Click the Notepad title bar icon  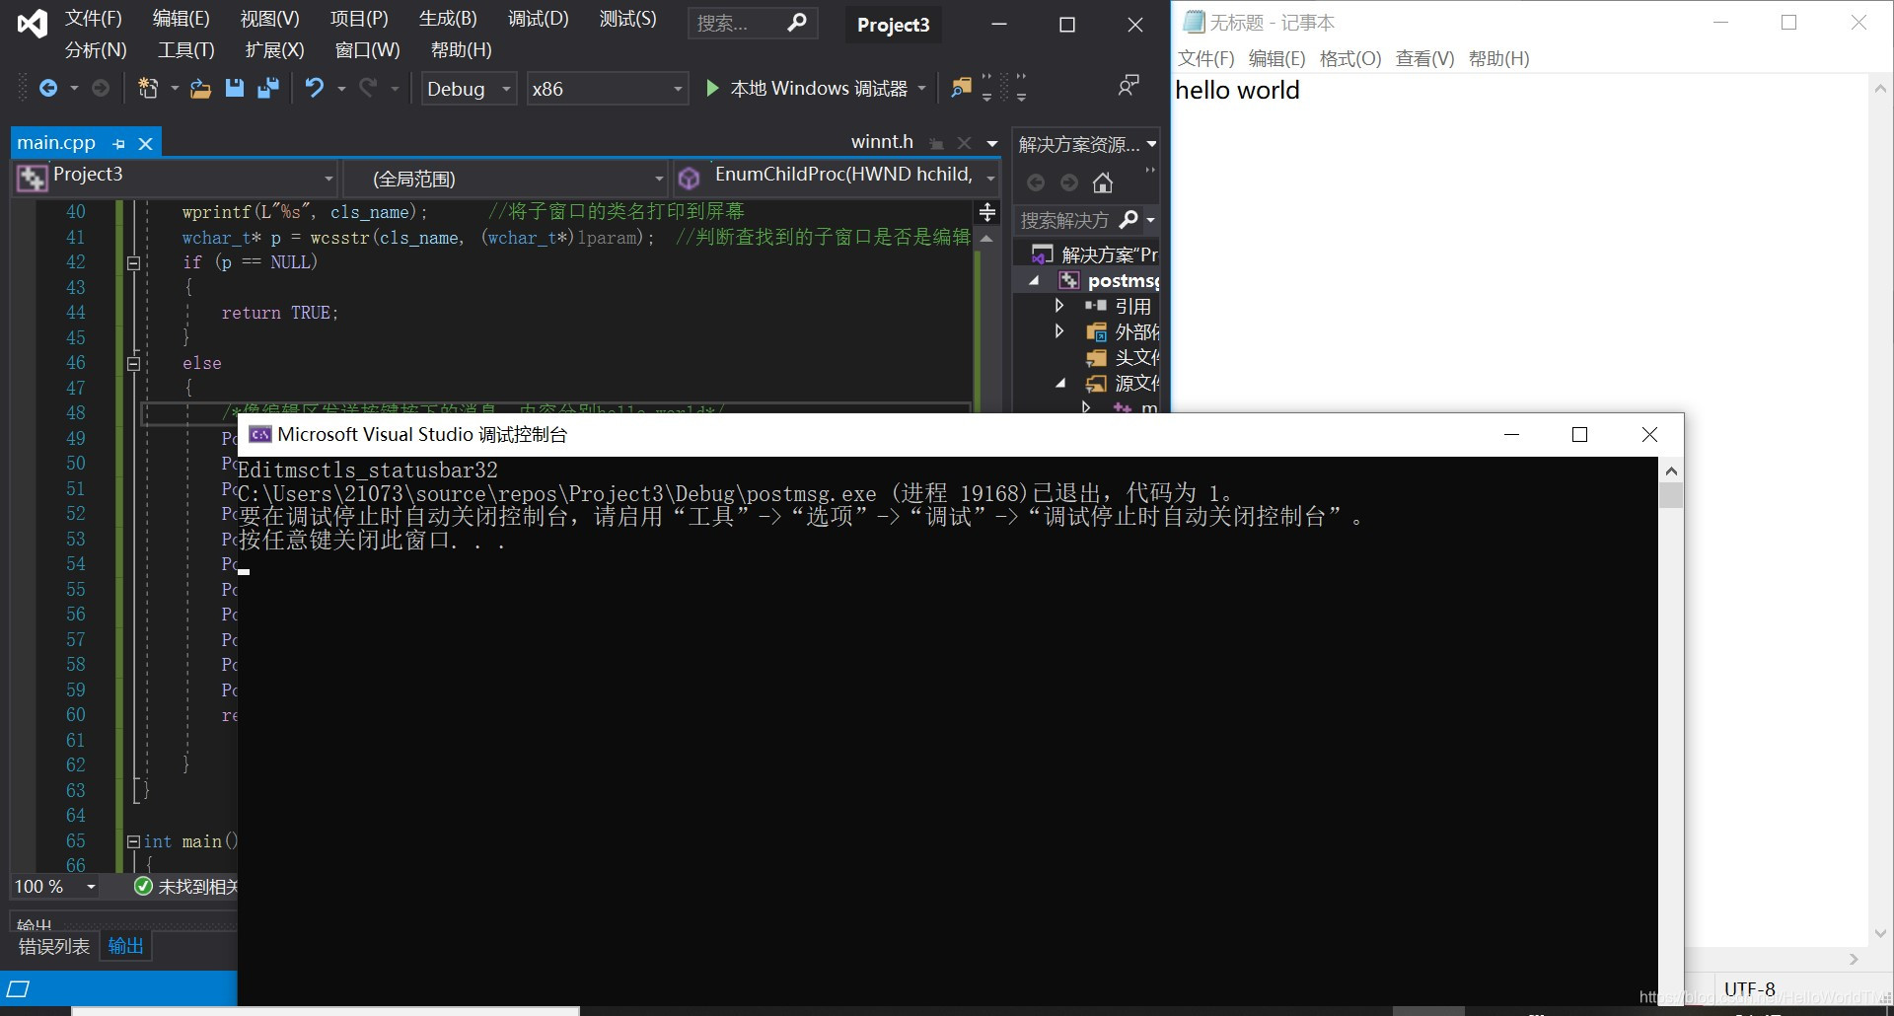(x=1194, y=22)
